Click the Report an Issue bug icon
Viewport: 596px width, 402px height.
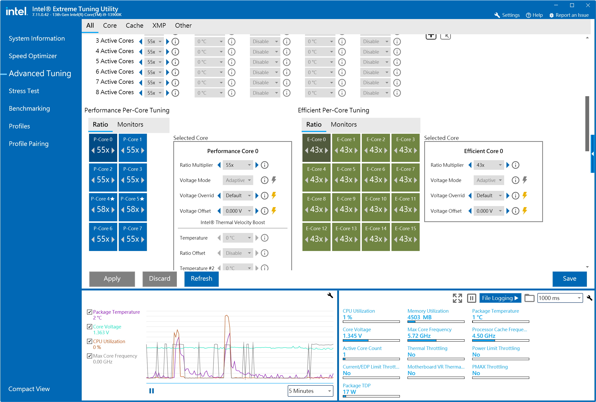[551, 15]
